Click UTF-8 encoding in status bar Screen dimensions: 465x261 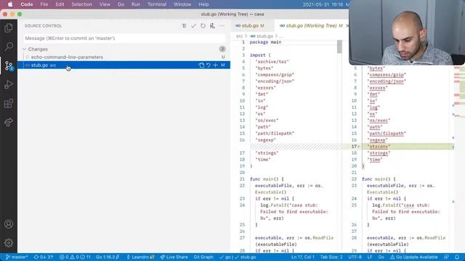[x=355, y=257]
